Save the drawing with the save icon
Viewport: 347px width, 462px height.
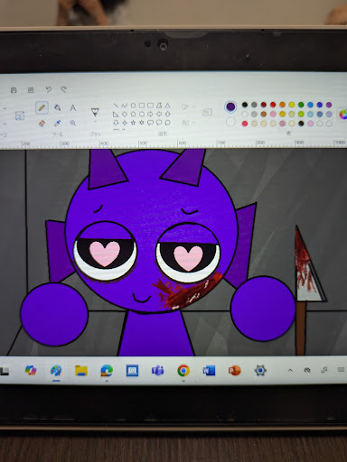14,90
